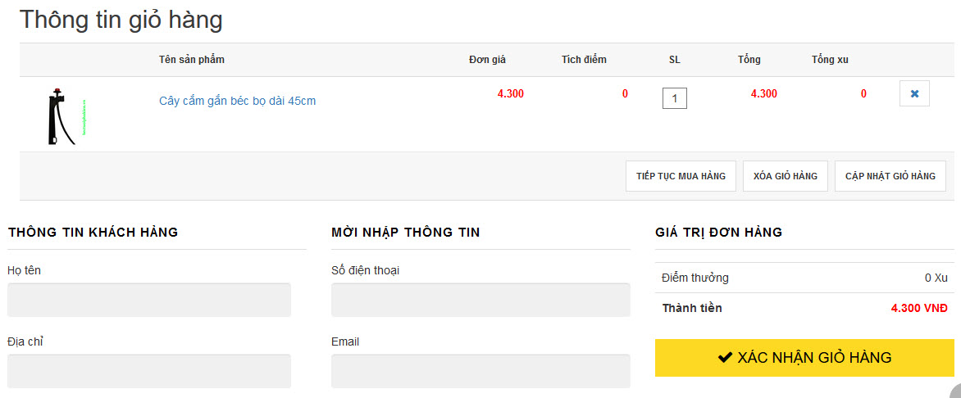Remove the product with the X icon

[x=914, y=94]
